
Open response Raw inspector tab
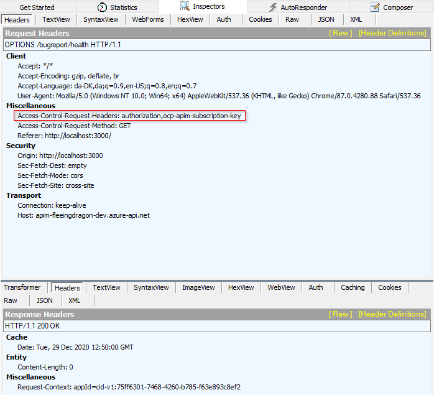point(11,300)
